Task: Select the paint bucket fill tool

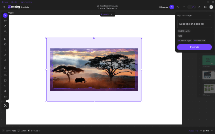Action: (x=5, y=55)
